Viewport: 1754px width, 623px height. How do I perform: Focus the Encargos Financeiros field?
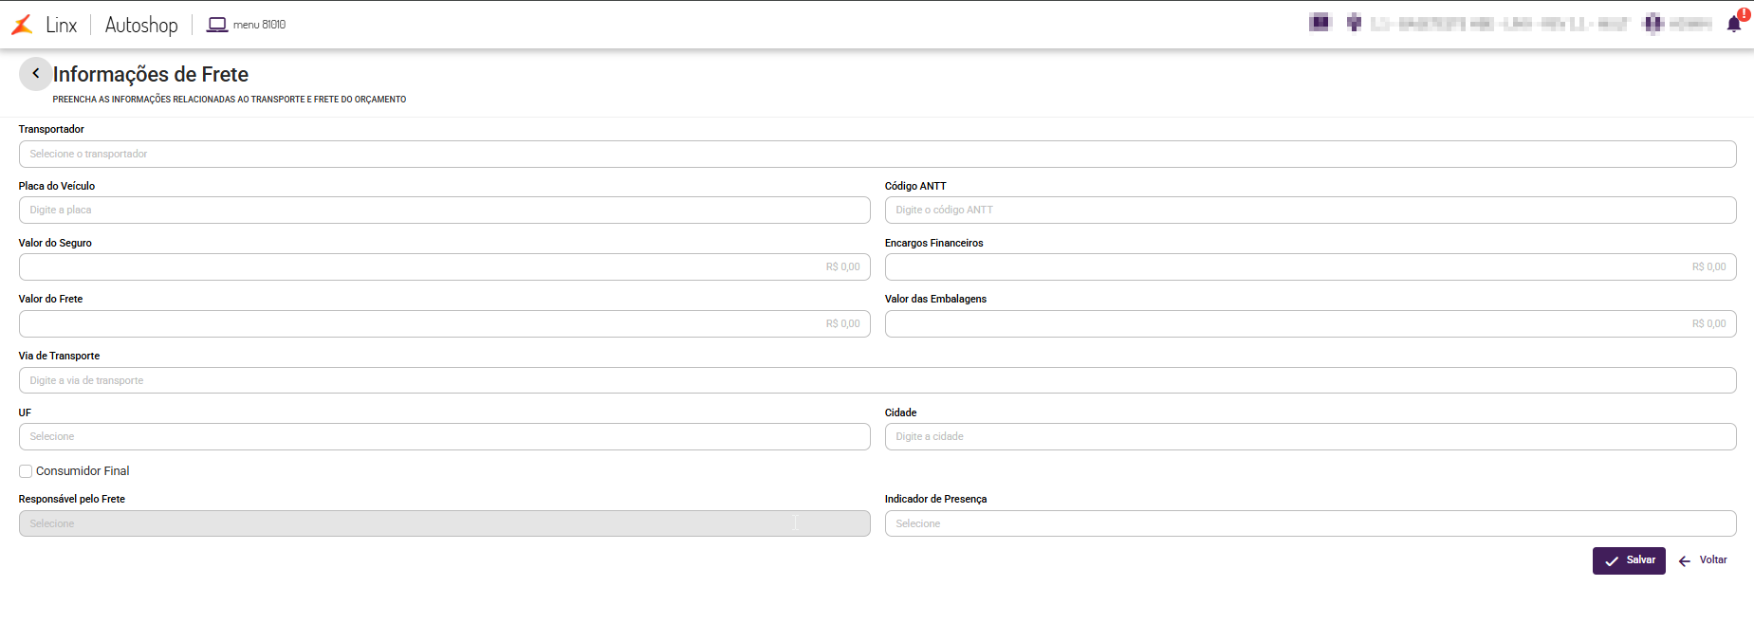click(x=1310, y=267)
